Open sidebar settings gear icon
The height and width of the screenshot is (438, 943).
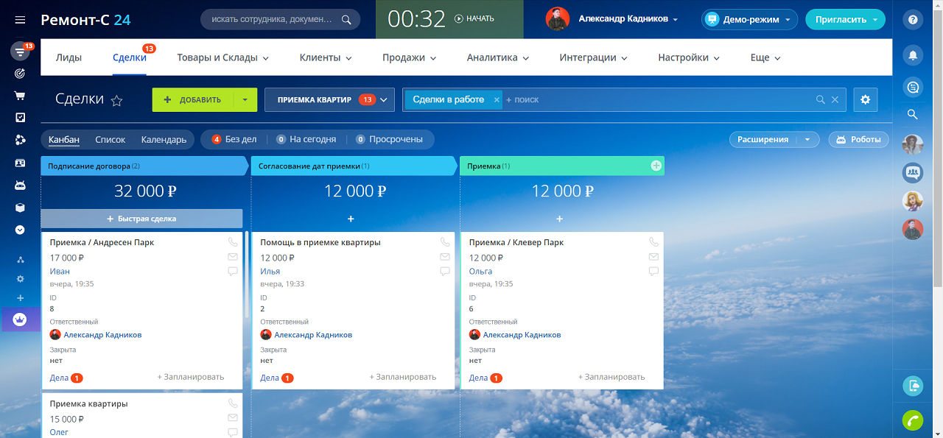(20, 279)
